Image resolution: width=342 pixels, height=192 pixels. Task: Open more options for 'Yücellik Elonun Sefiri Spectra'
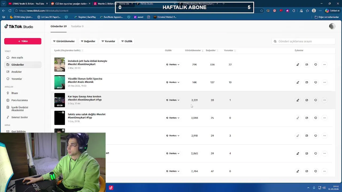pyautogui.click(x=324, y=82)
